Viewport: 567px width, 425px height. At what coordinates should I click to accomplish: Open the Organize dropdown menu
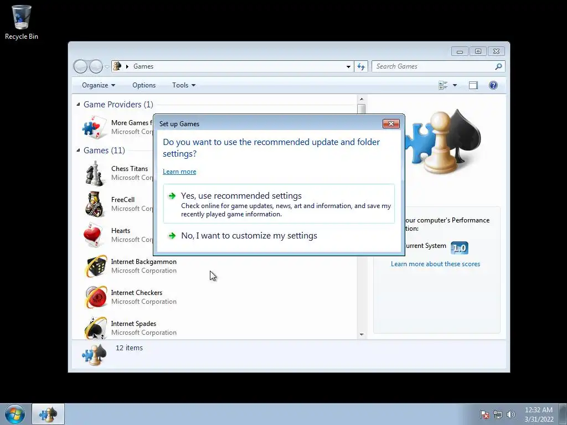99,85
